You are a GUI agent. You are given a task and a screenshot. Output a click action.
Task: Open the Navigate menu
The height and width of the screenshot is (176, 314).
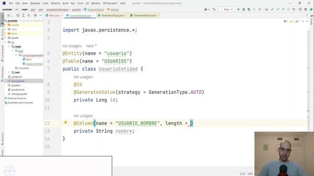click(35, 3)
